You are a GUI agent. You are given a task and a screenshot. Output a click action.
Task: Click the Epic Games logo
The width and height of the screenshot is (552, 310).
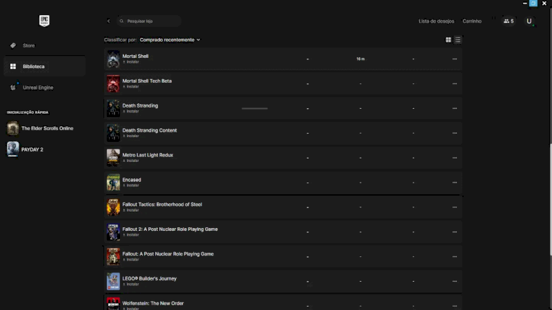[44, 21]
